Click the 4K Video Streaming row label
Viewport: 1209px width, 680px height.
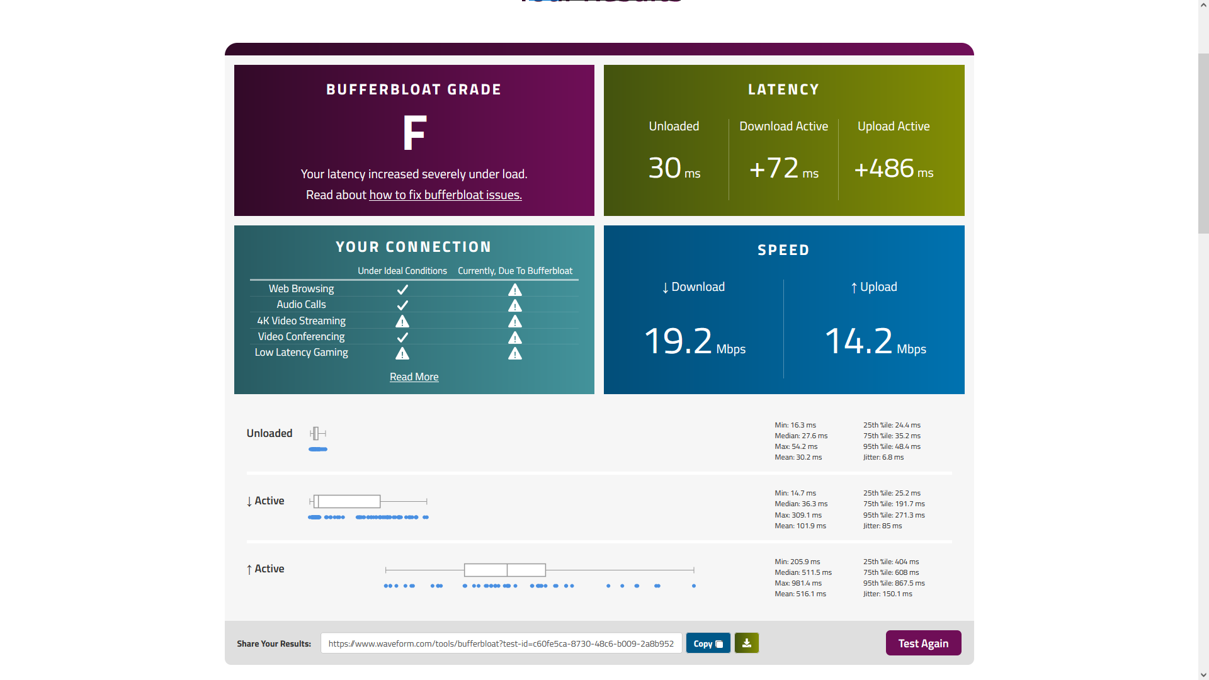(x=301, y=320)
